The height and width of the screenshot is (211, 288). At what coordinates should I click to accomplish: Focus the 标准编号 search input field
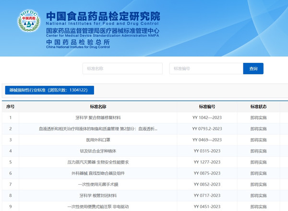click(x=206, y=69)
